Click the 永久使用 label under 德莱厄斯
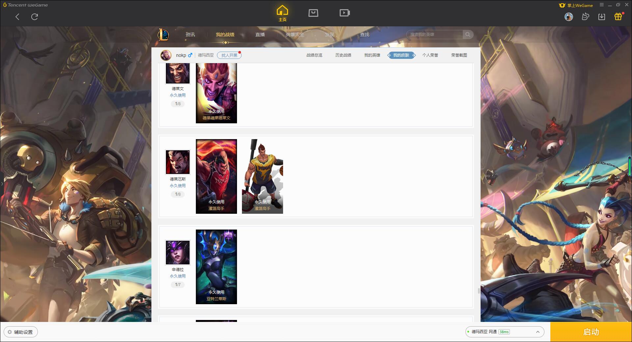The image size is (632, 342). [178, 186]
